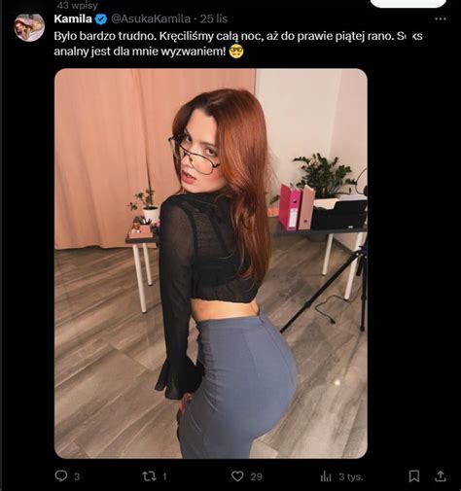Open the three-dot more options menu
This screenshot has width=461, height=491.
click(441, 18)
